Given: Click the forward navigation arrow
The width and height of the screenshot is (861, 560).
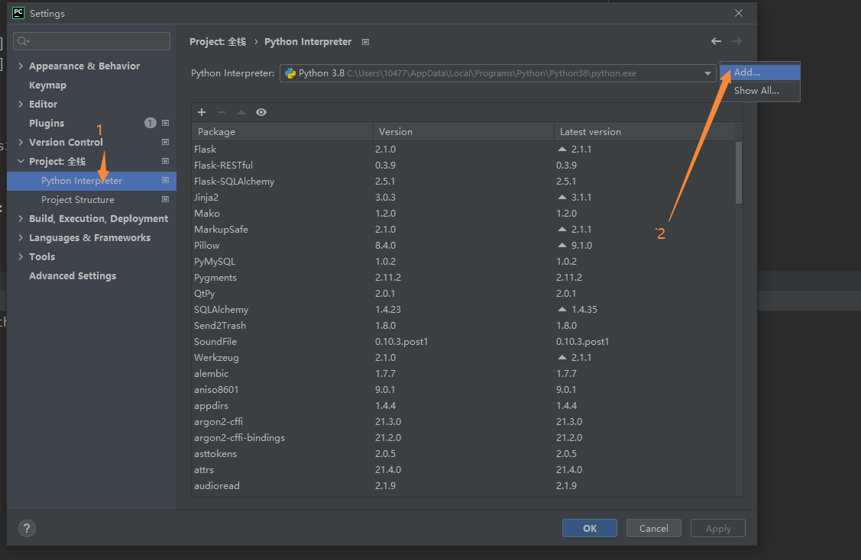Looking at the screenshot, I should coord(737,41).
